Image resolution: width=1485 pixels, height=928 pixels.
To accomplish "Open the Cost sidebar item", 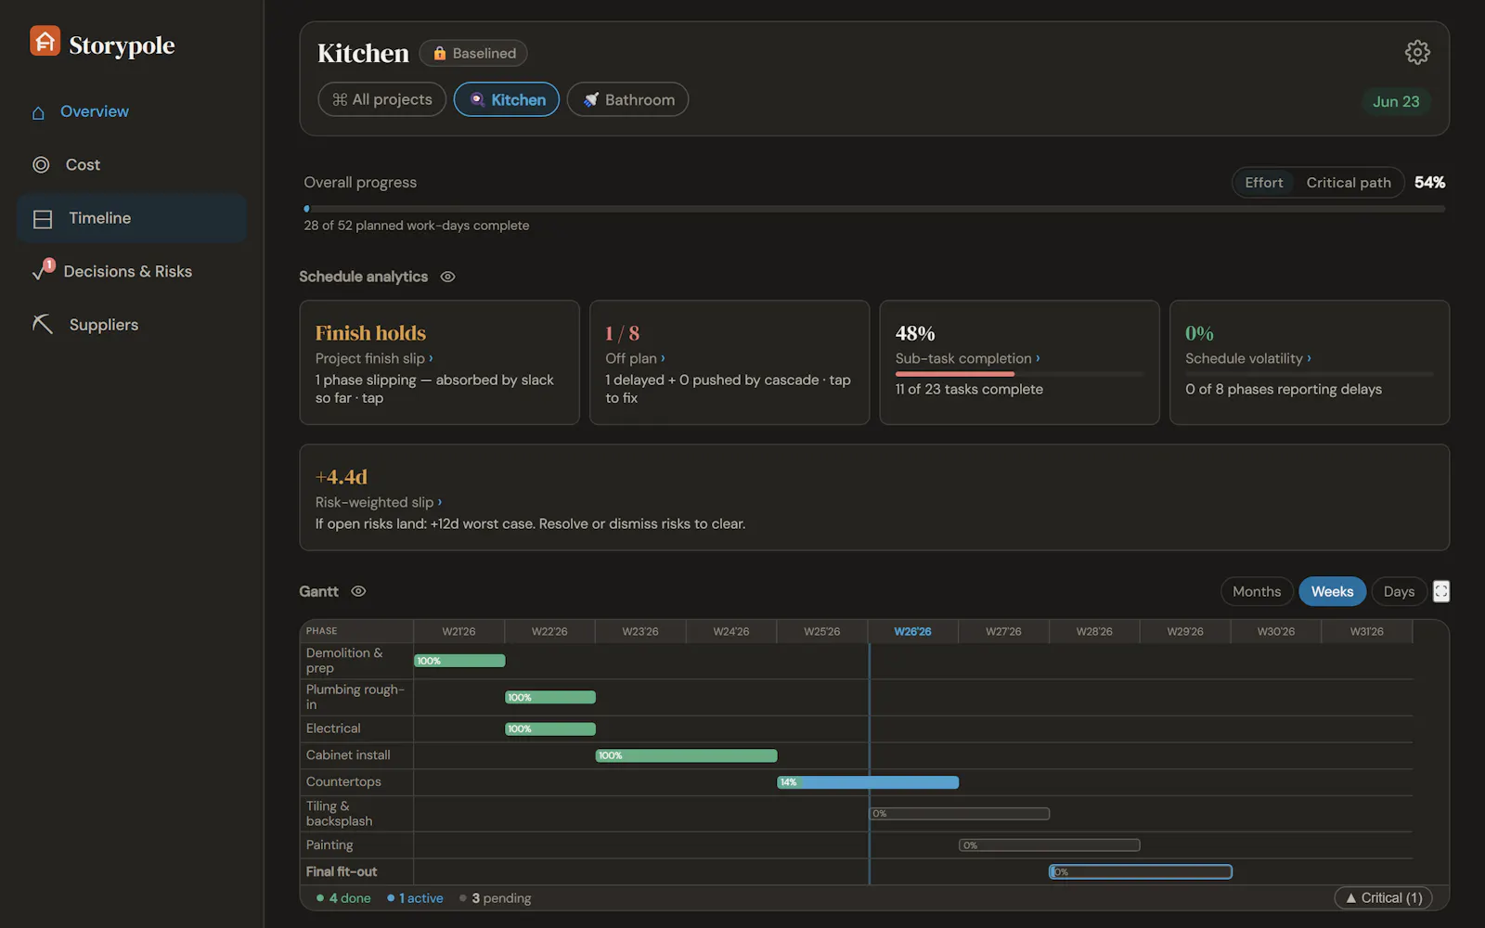I will click(132, 165).
